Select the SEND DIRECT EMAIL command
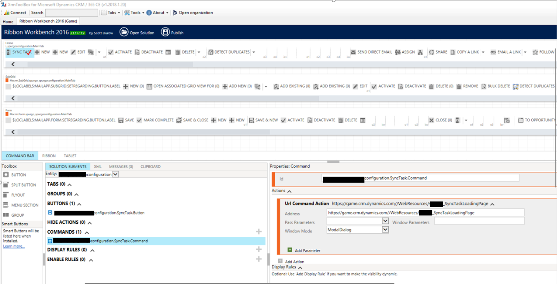 pyautogui.click(x=371, y=52)
